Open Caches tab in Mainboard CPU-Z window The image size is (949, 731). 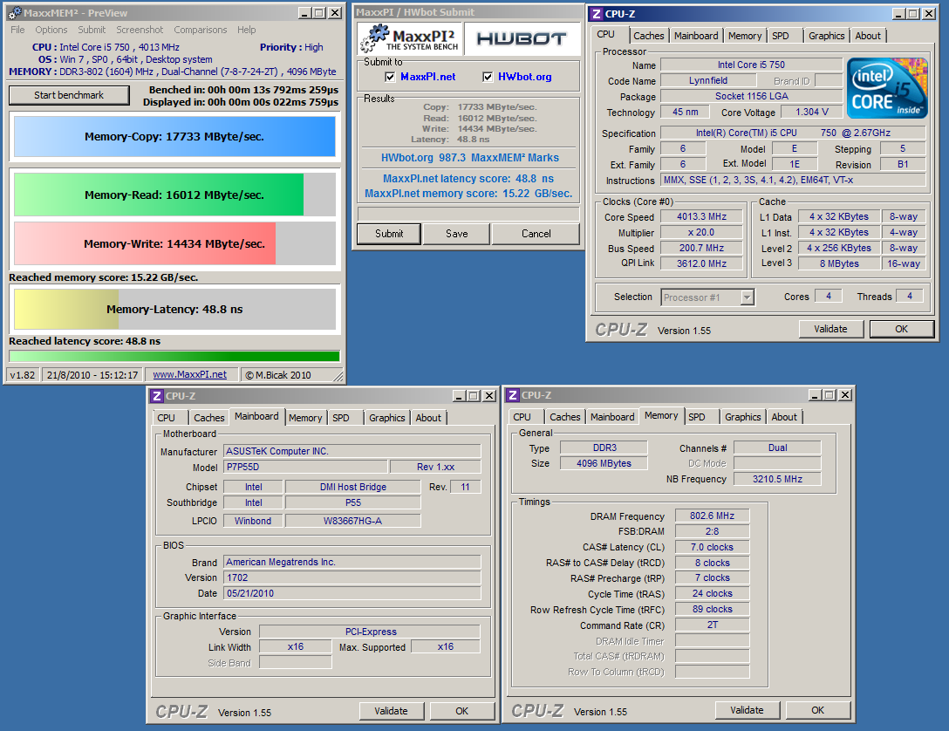click(209, 418)
